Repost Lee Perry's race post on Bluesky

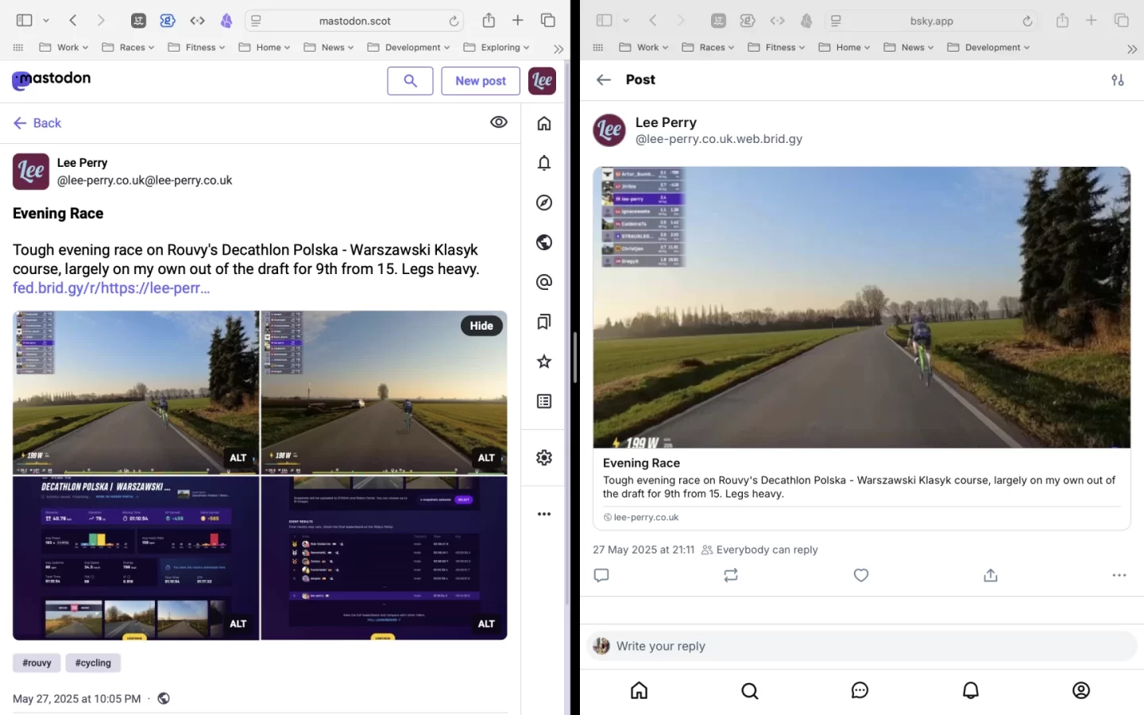tap(731, 575)
